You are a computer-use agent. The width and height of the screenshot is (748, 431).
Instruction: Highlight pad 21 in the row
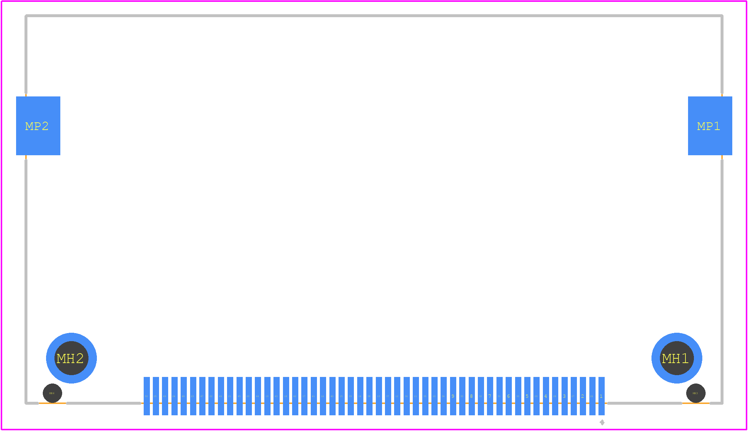click(230, 396)
